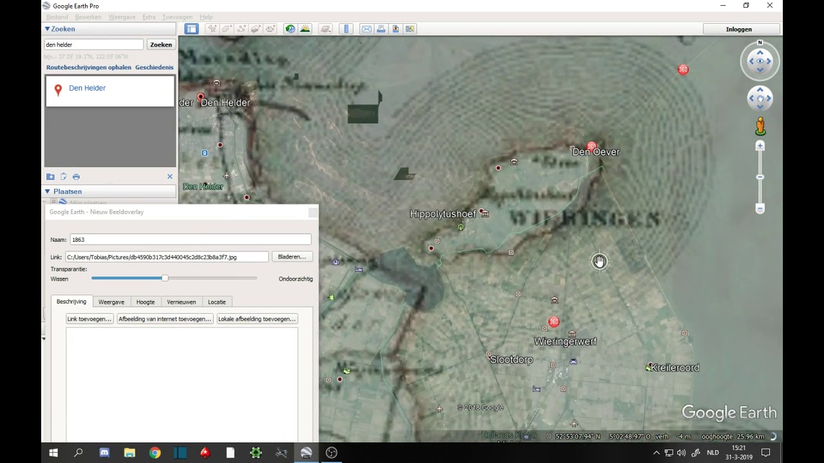This screenshot has height=463, width=824.
Task: Click the save image toolbar icon
Action: (x=396, y=29)
